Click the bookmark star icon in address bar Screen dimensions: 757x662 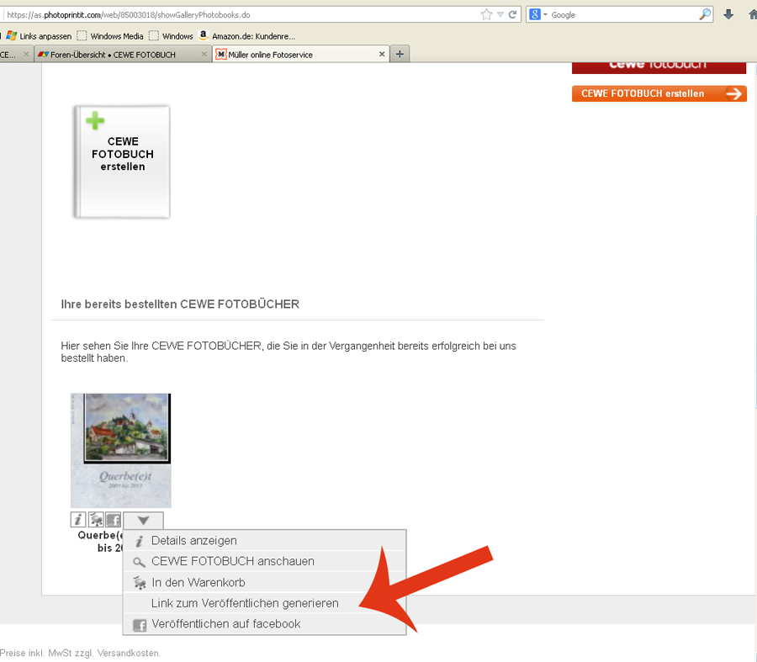click(x=487, y=14)
